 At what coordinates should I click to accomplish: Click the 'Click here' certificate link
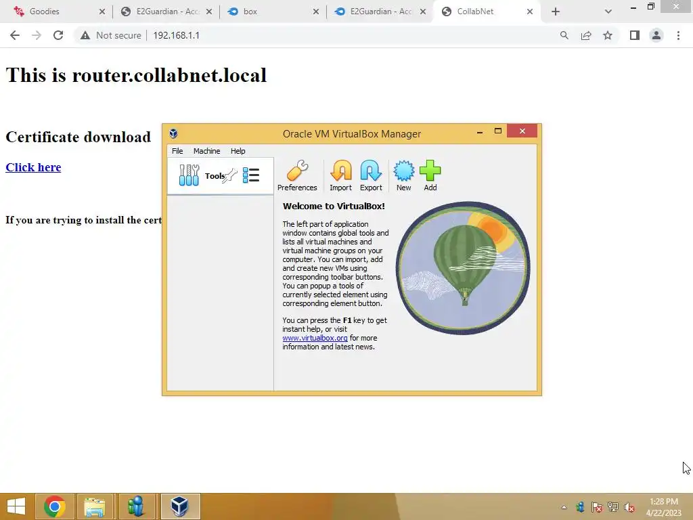tap(33, 167)
